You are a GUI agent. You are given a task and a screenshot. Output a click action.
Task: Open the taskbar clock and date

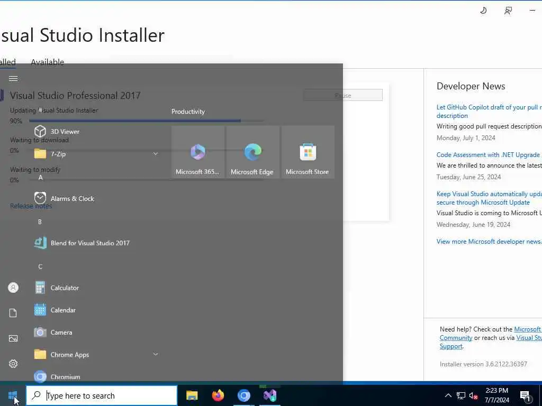click(x=496, y=395)
